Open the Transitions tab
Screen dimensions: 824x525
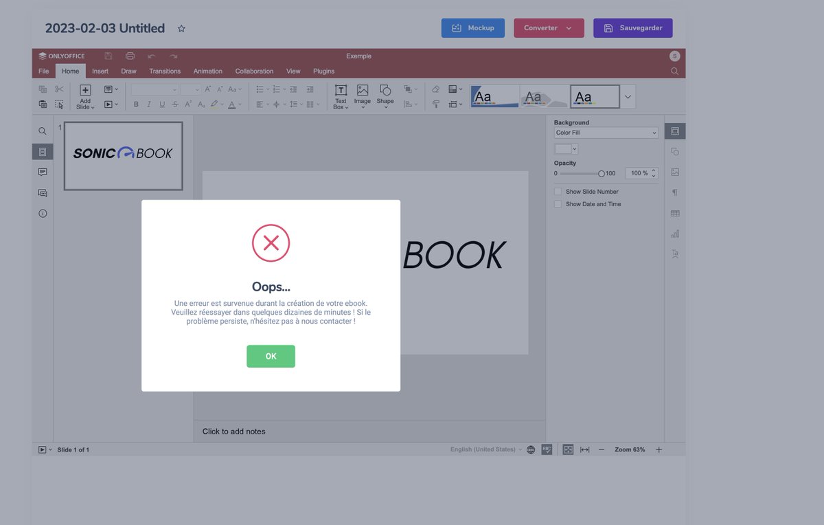pos(165,71)
